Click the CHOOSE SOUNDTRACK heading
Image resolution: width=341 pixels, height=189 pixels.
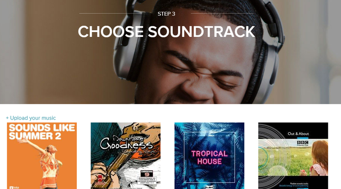[x=166, y=32]
